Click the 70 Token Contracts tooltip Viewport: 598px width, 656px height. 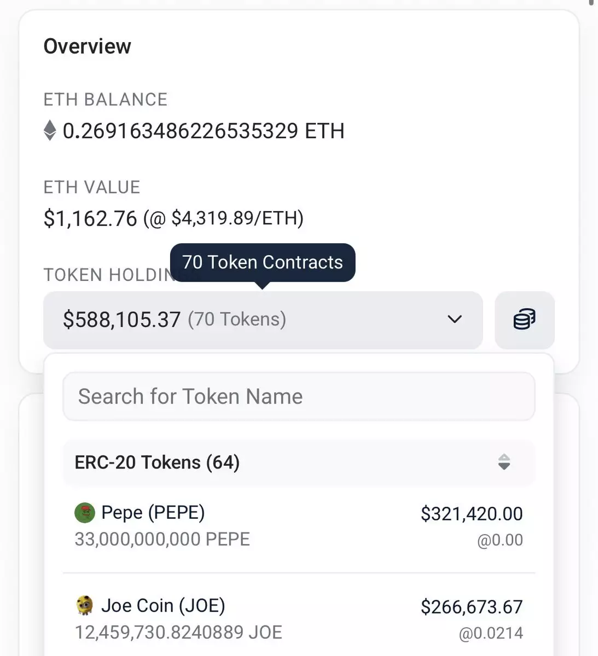[263, 262]
